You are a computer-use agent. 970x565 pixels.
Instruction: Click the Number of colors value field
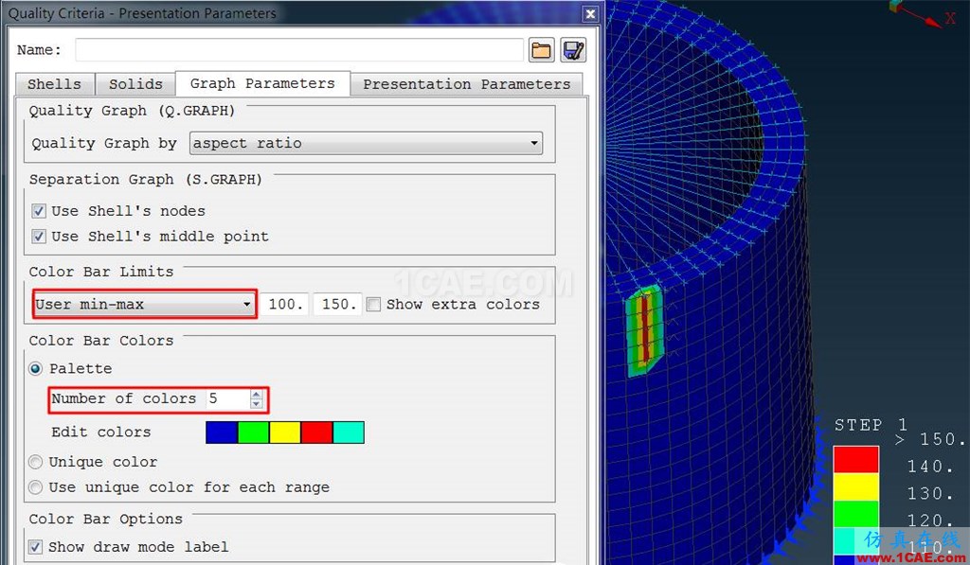227,398
